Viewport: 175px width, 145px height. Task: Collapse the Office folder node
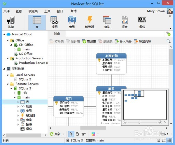click(8, 40)
